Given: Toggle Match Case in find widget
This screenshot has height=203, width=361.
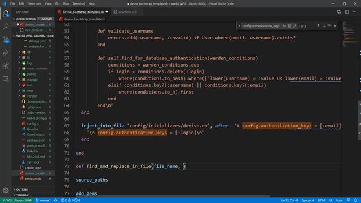Looking at the screenshot, I should pos(284,26).
